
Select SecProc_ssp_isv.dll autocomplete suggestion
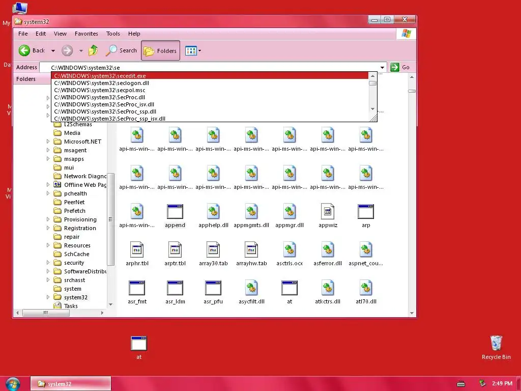click(x=210, y=119)
